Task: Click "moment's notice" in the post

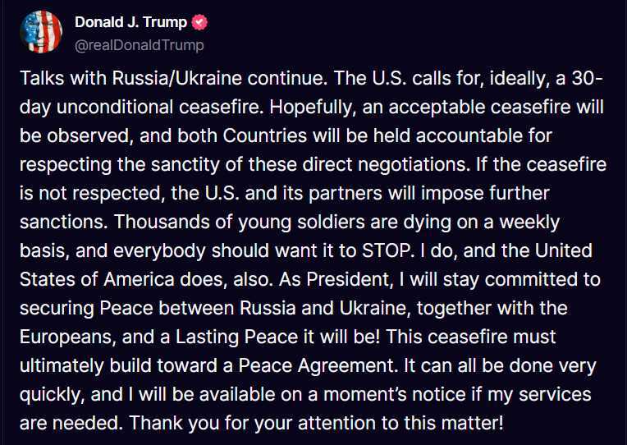Action: [x=394, y=395]
